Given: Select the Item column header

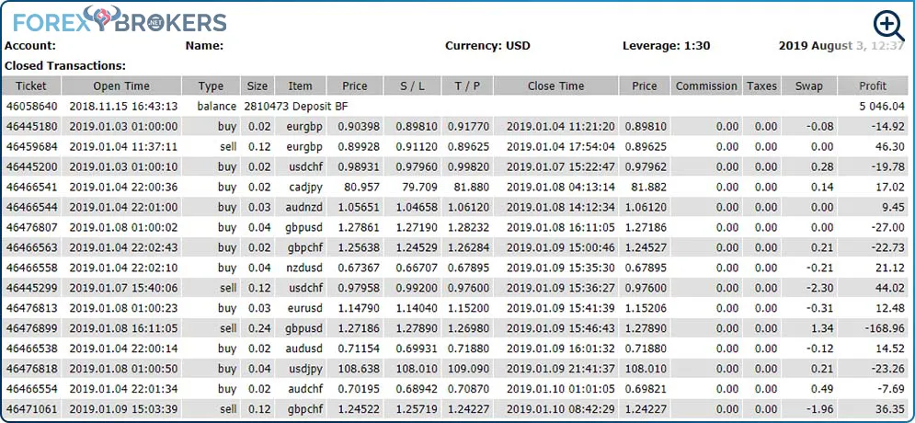Looking at the screenshot, I should 300,86.
